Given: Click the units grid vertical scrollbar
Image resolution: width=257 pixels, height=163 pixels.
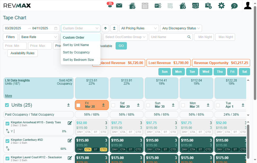Looking at the screenshot, I should (248, 142).
